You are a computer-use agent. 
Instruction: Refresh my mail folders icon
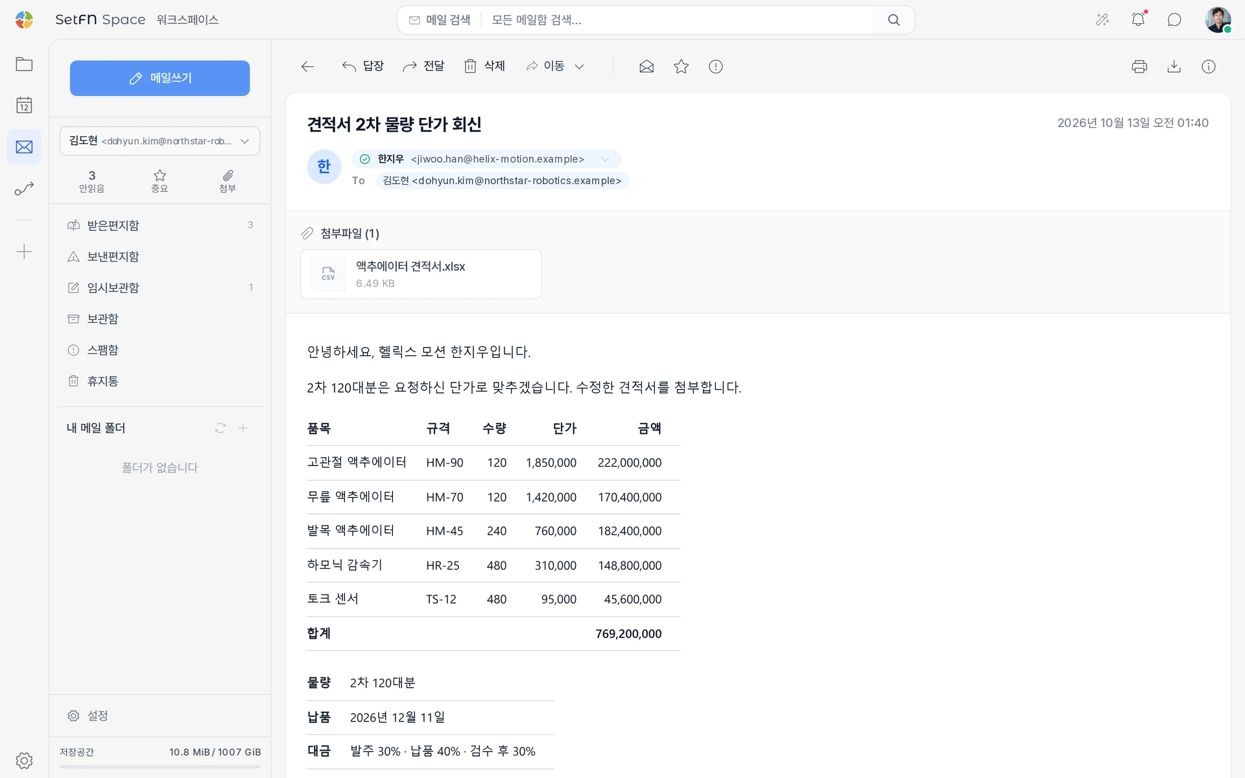click(x=220, y=428)
